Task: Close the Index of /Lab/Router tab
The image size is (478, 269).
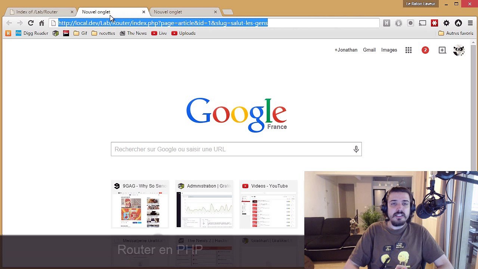Action: point(72,12)
